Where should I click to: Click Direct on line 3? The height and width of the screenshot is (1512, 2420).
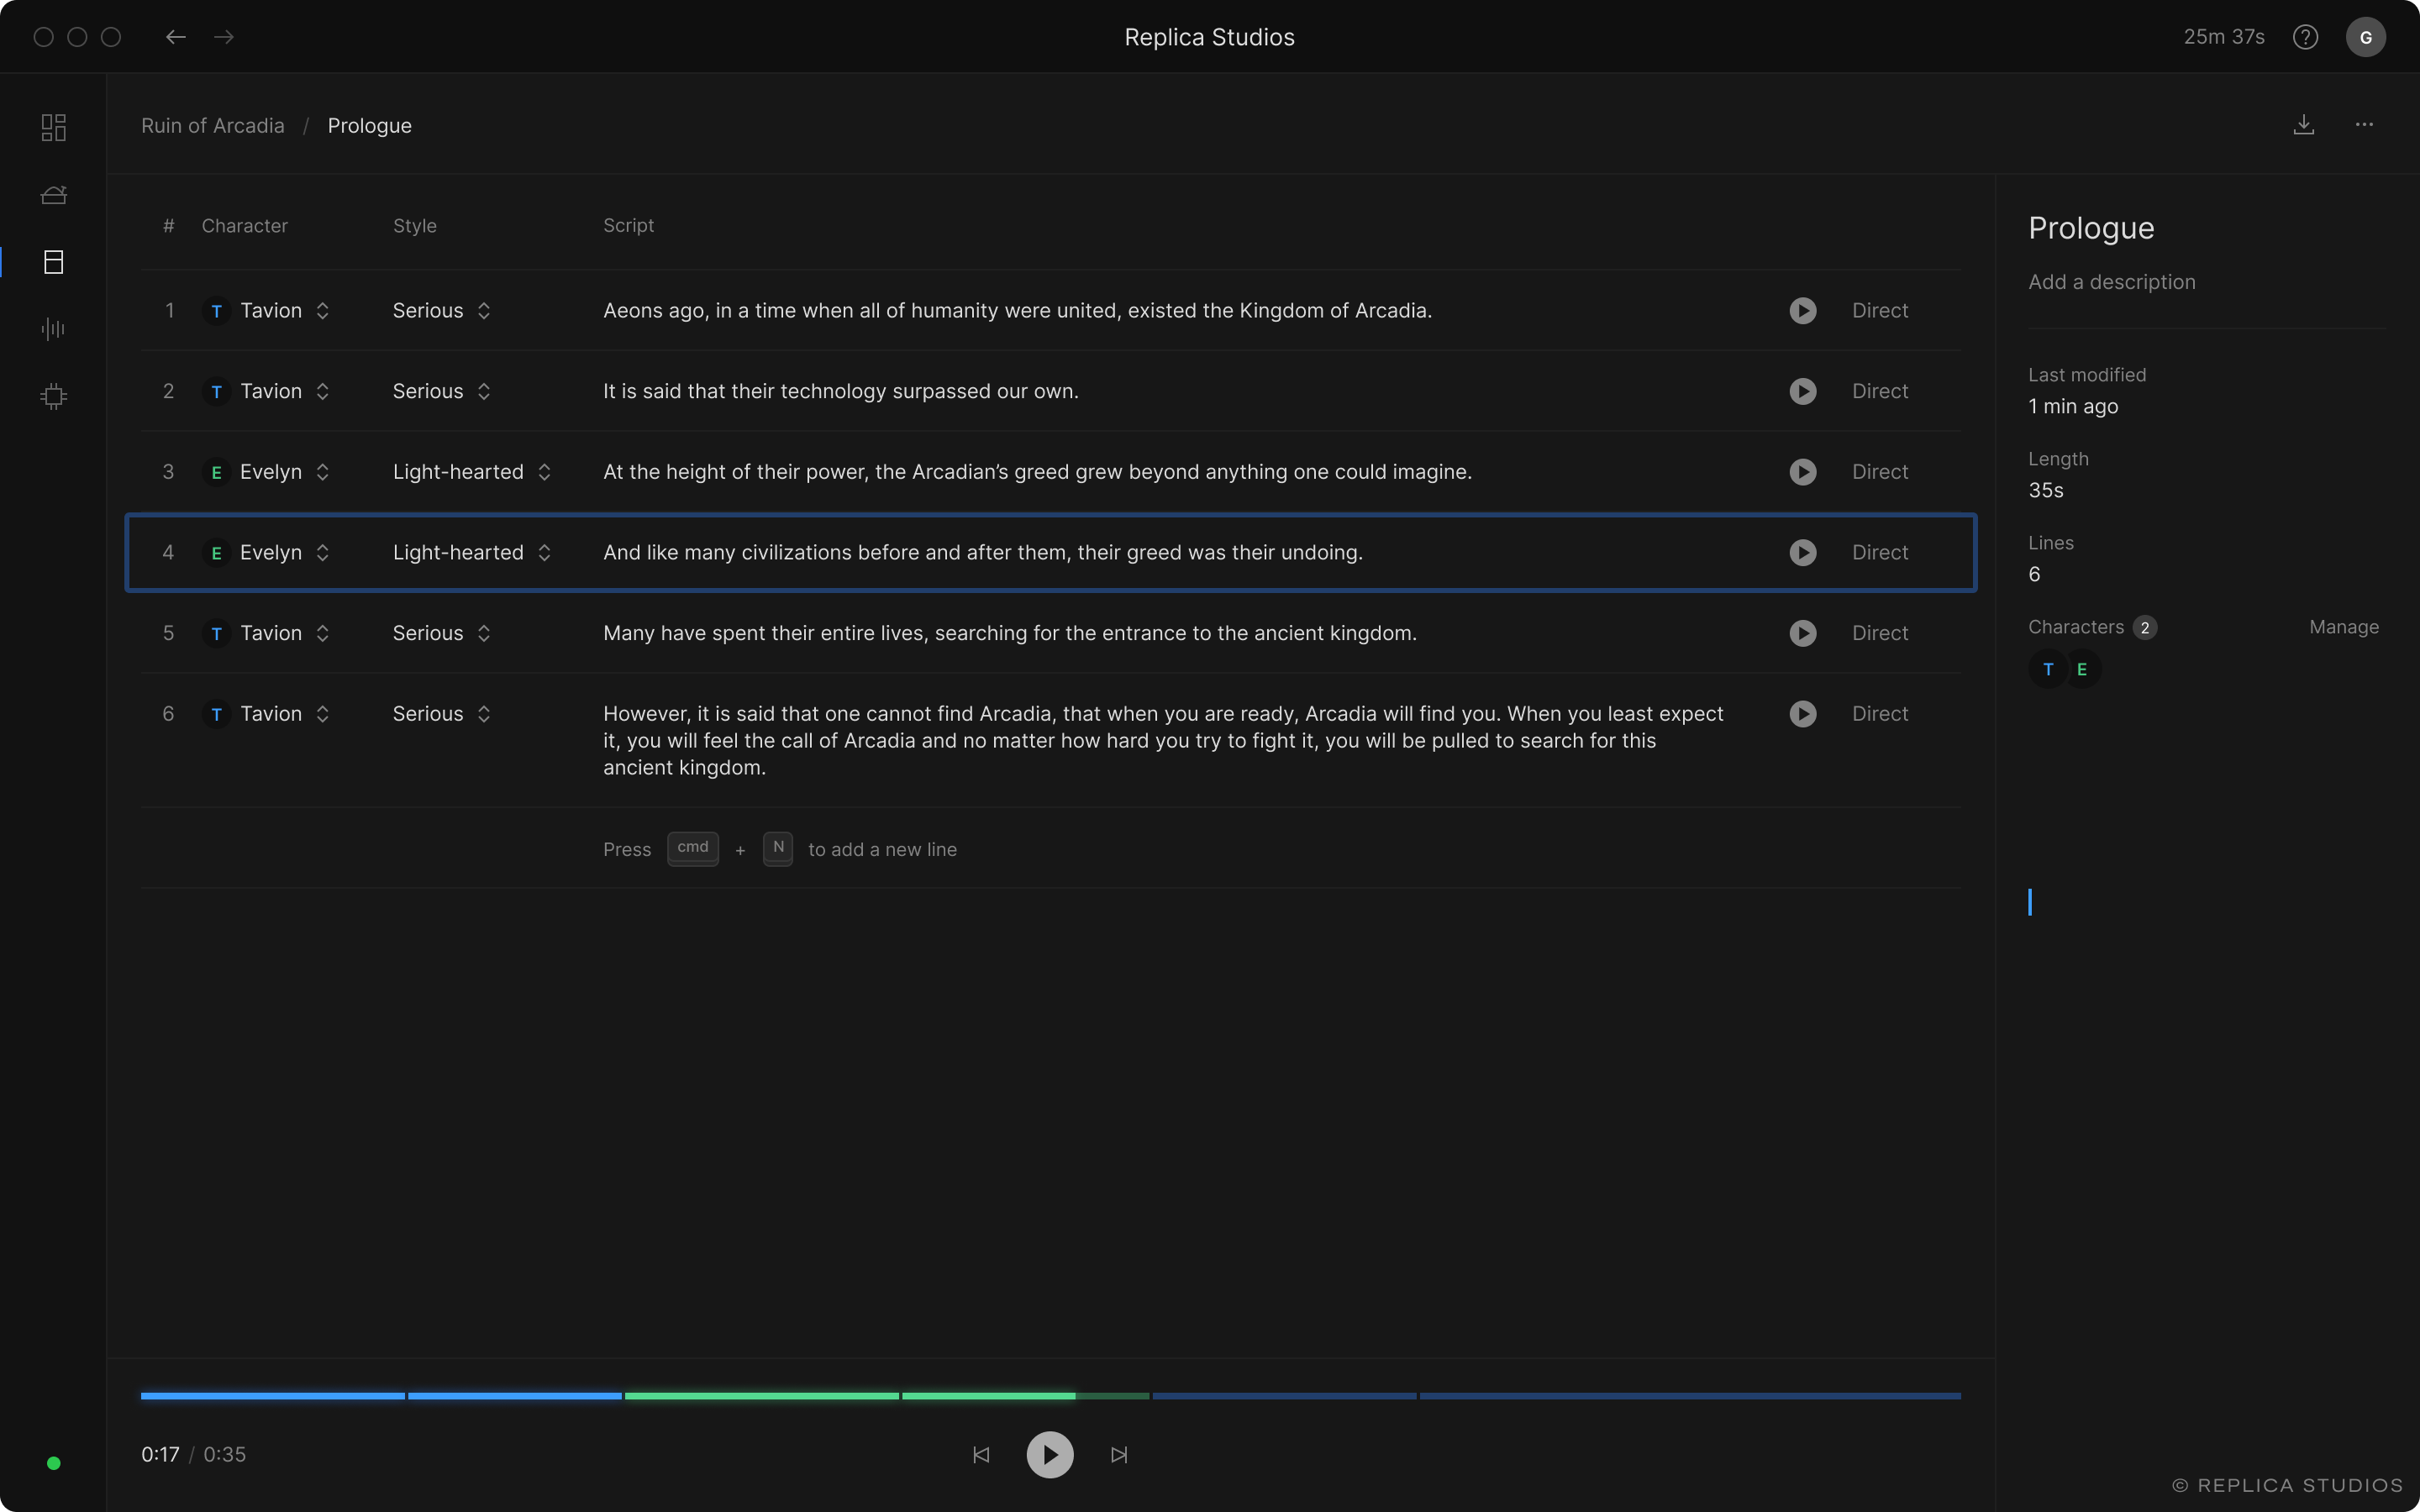[x=1880, y=472]
